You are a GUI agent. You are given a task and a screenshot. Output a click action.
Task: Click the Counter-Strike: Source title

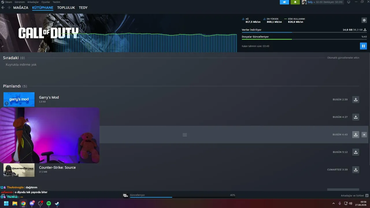(57, 168)
